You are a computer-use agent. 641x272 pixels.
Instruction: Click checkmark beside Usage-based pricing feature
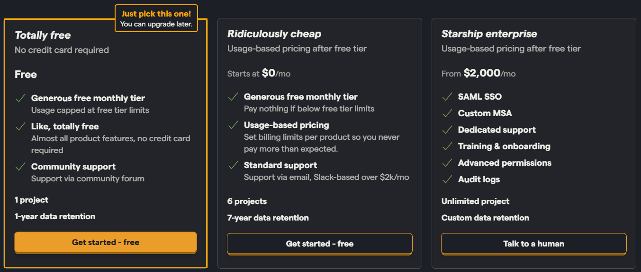[x=233, y=125]
